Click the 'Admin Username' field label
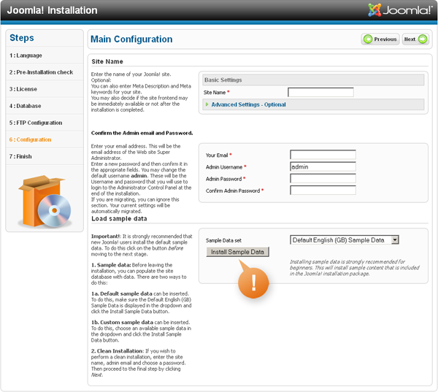The width and height of the screenshot is (438, 392). pyautogui.click(x=224, y=167)
